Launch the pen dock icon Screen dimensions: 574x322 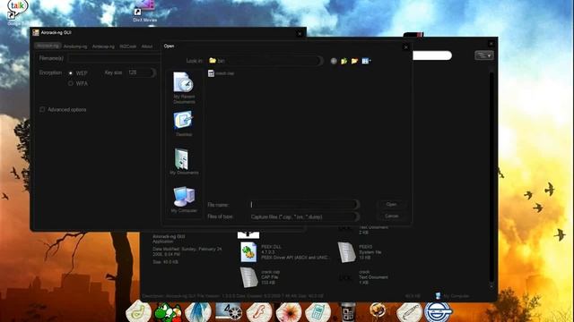[x=409, y=312]
